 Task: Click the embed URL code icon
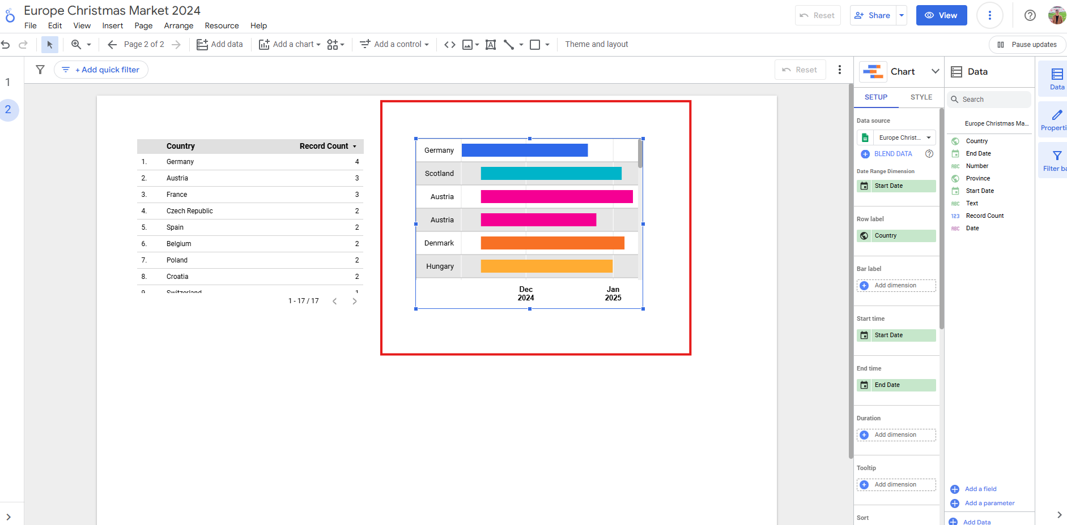pos(450,45)
